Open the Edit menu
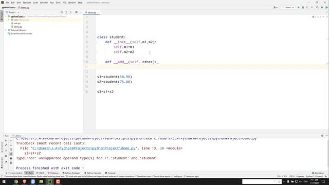 (x=13, y=3)
